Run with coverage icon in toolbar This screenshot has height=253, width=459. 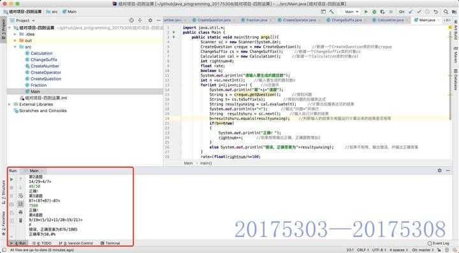[x=382, y=11]
